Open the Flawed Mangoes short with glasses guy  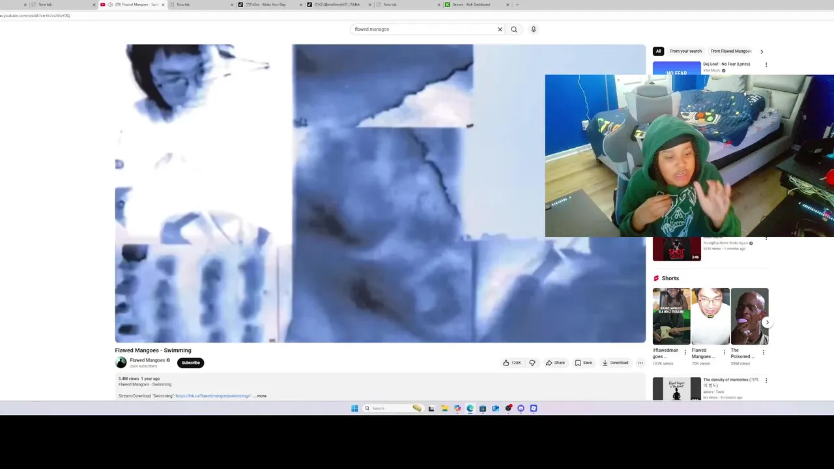pyautogui.click(x=710, y=316)
